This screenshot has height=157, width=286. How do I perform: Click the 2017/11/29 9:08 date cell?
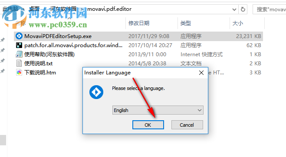149,36
